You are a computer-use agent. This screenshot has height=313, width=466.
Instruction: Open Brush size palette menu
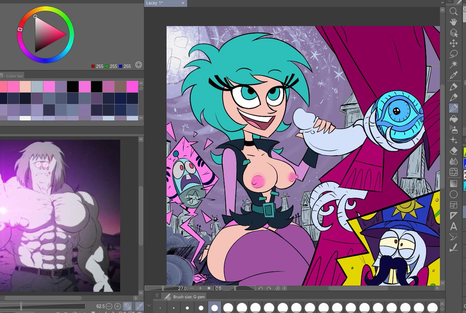157,296
